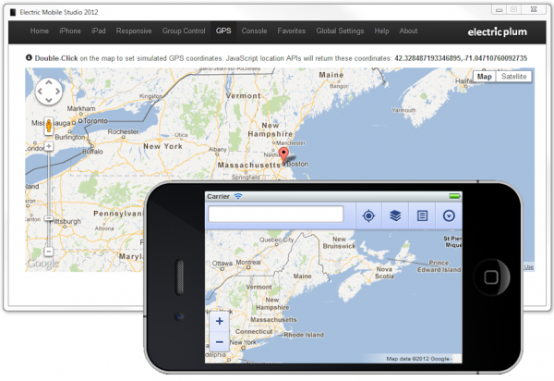Go to the iPhone tab
Screen dimensions: 554x381
click(x=70, y=31)
